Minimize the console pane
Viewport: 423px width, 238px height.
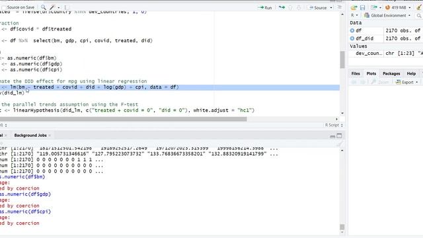(x=332, y=136)
